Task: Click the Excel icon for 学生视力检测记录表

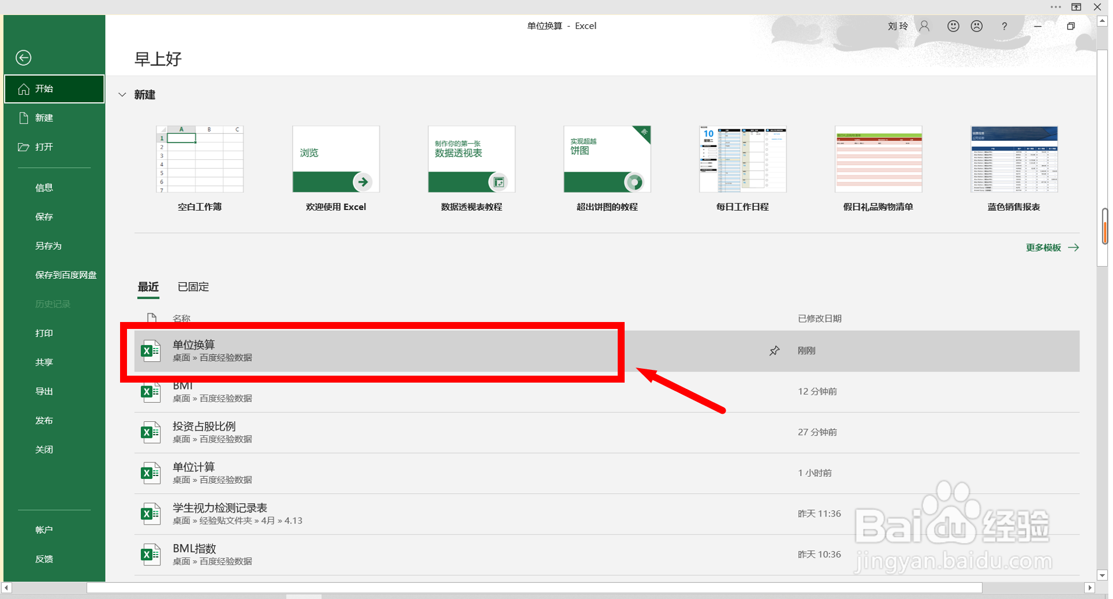Action: (151, 514)
